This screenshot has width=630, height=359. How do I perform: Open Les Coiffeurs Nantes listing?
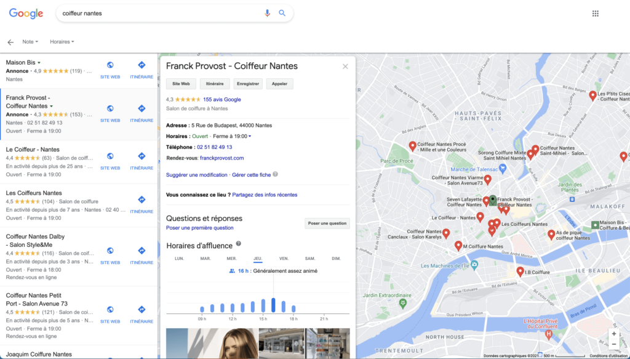(33, 193)
